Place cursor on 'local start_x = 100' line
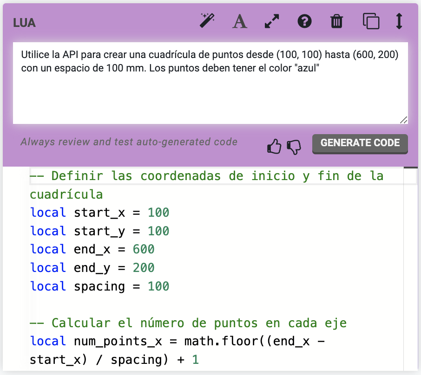 coord(99,213)
